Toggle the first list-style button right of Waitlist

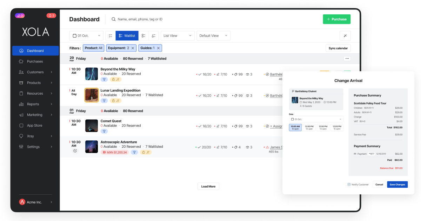coord(143,36)
